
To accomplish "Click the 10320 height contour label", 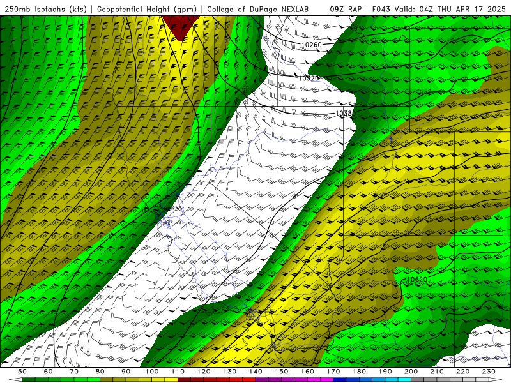I will click(309, 78).
